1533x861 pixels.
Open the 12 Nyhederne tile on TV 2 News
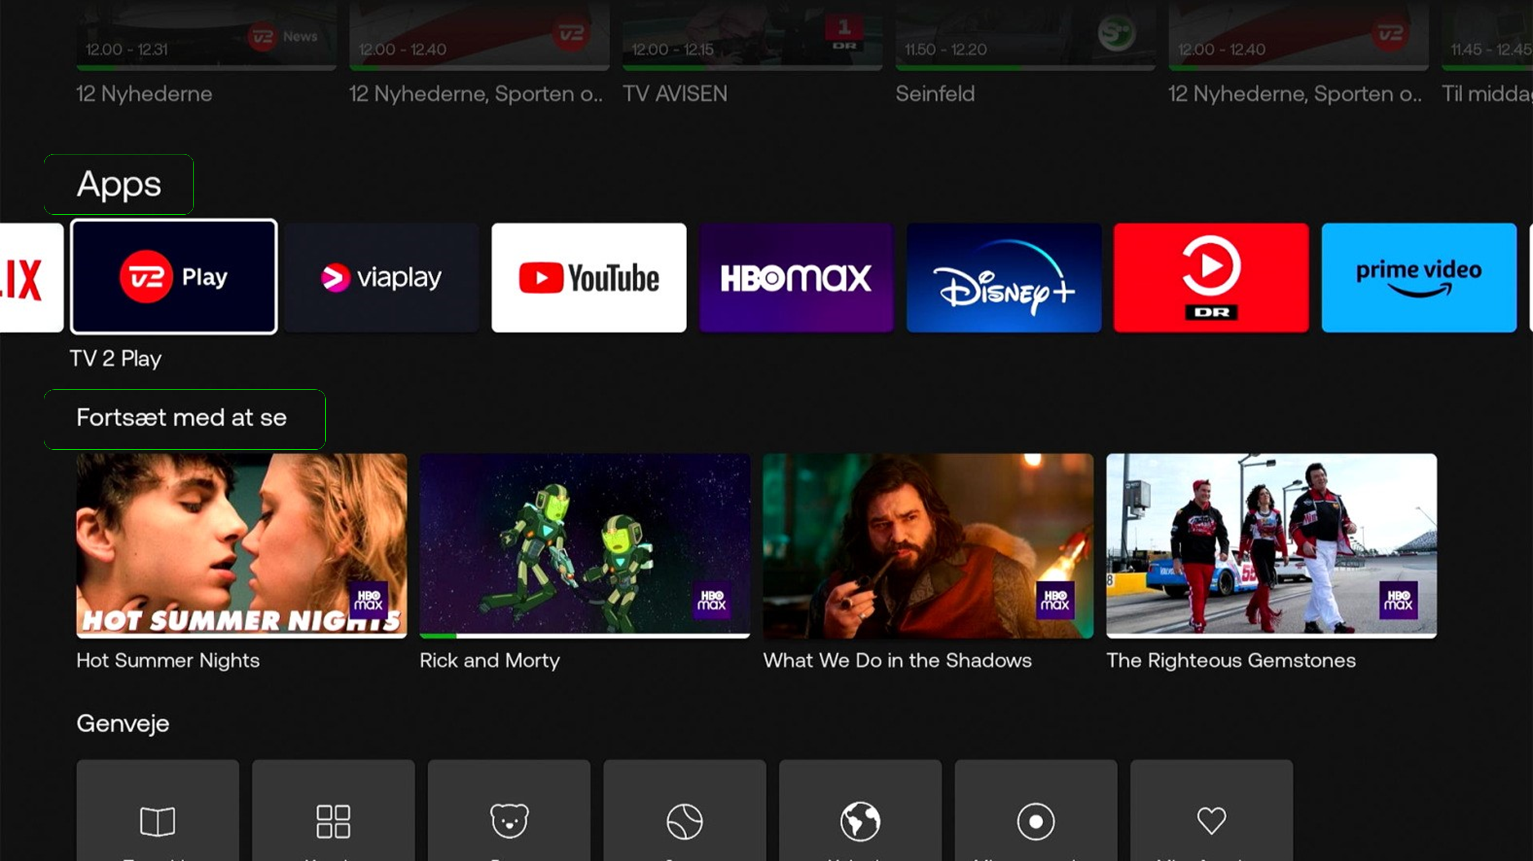207,36
